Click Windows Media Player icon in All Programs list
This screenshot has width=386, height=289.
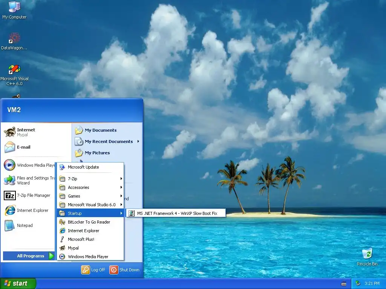click(62, 257)
